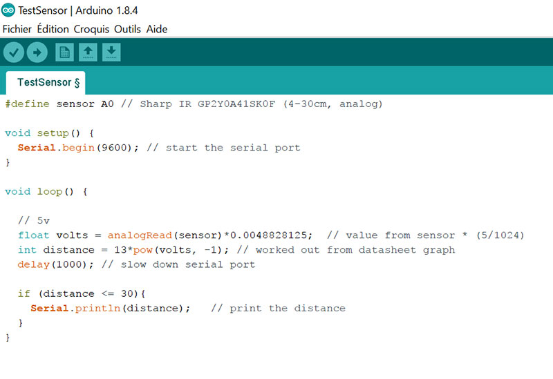Open the Fichier menu
This screenshot has height=379, width=553.
[17, 29]
